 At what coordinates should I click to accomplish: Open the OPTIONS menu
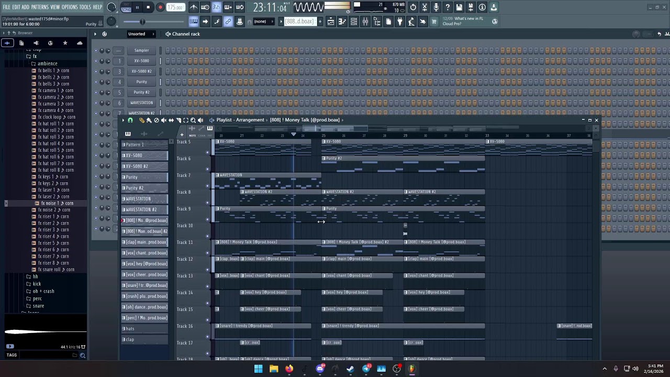(x=70, y=7)
